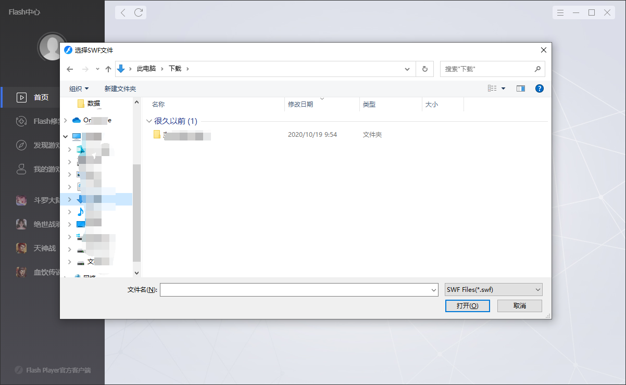Collapse the 很久以前 (1) group
Viewport: 626px width, 385px height.
pos(149,121)
